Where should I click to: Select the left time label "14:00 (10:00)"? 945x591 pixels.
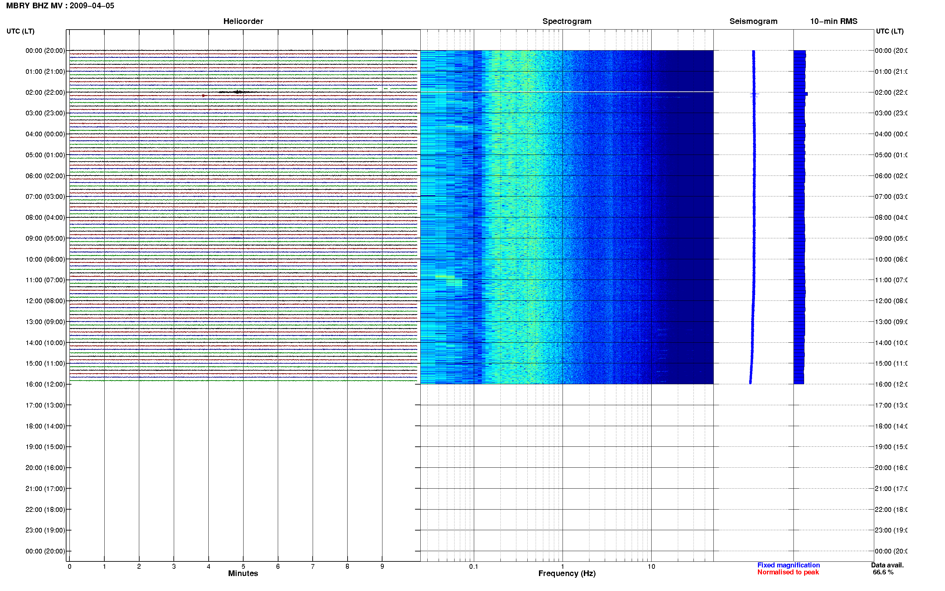[45, 343]
